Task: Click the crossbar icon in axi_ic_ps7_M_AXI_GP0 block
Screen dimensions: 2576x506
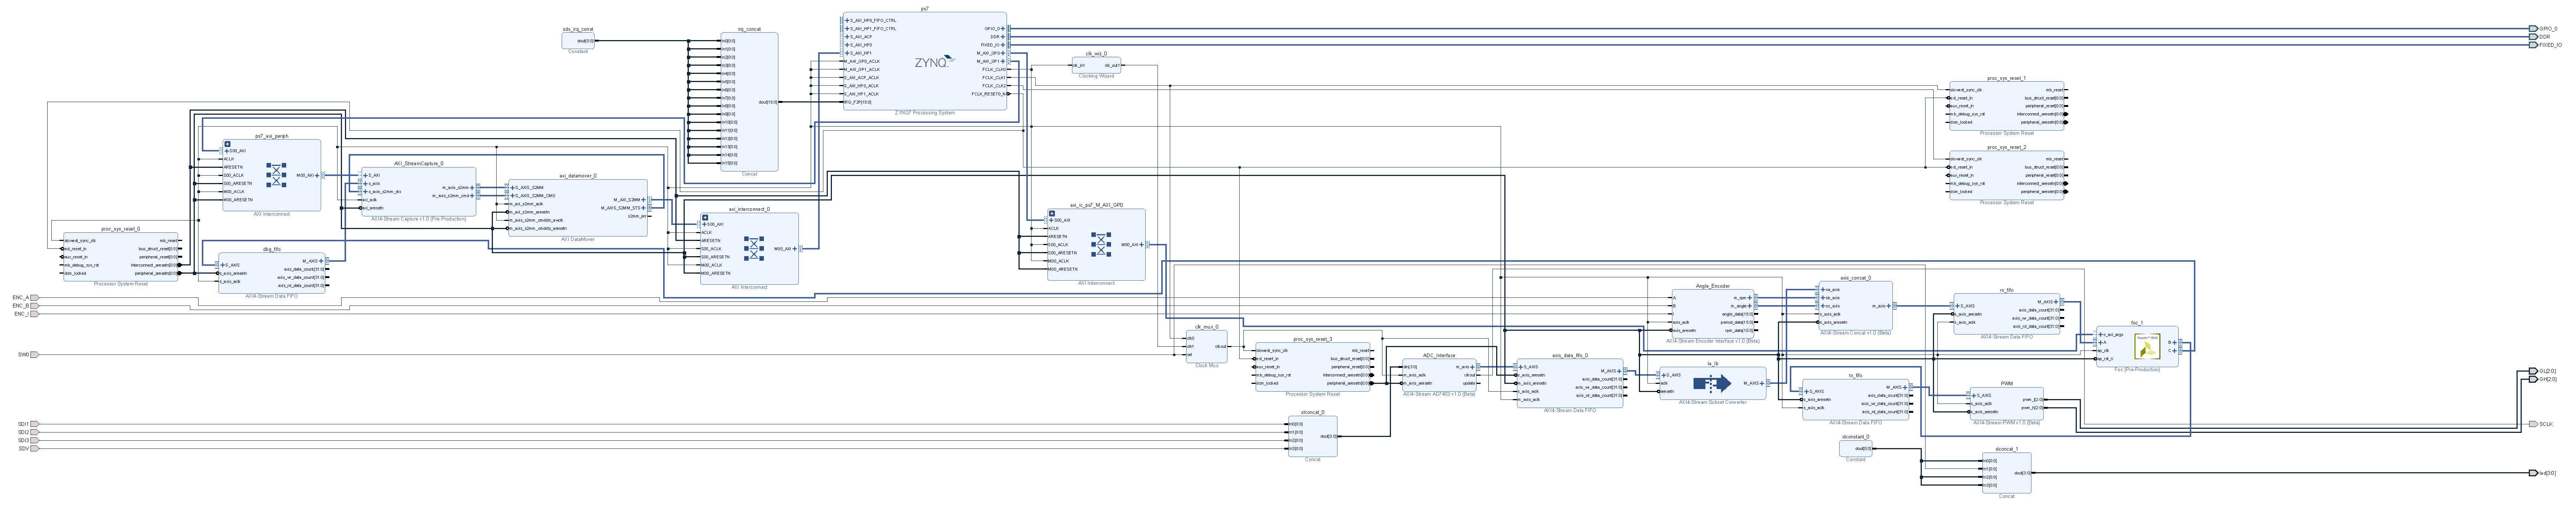Action: (x=1101, y=245)
